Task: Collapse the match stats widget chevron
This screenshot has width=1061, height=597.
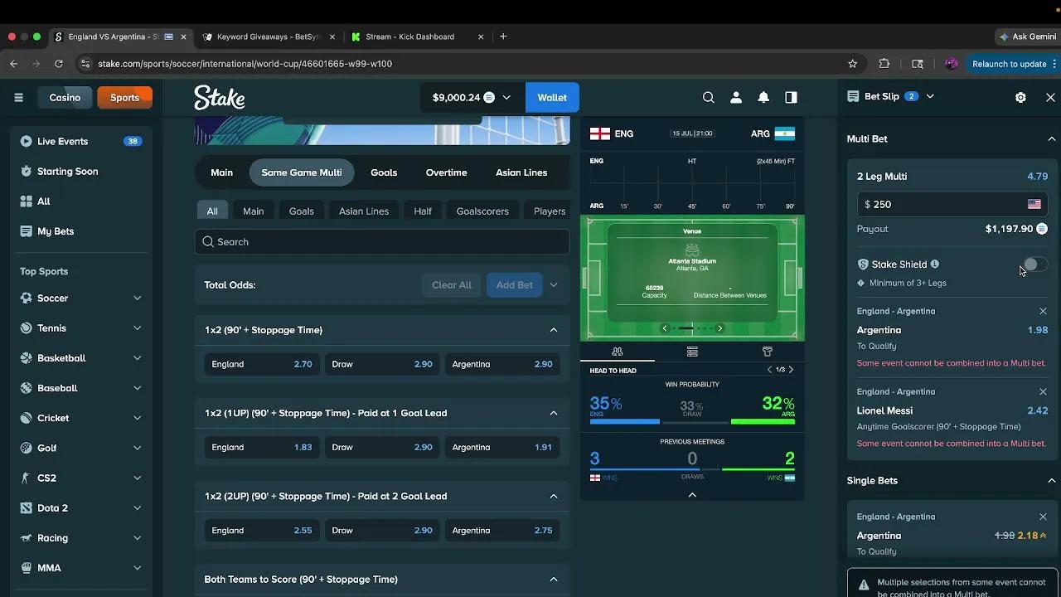Action: (x=692, y=495)
